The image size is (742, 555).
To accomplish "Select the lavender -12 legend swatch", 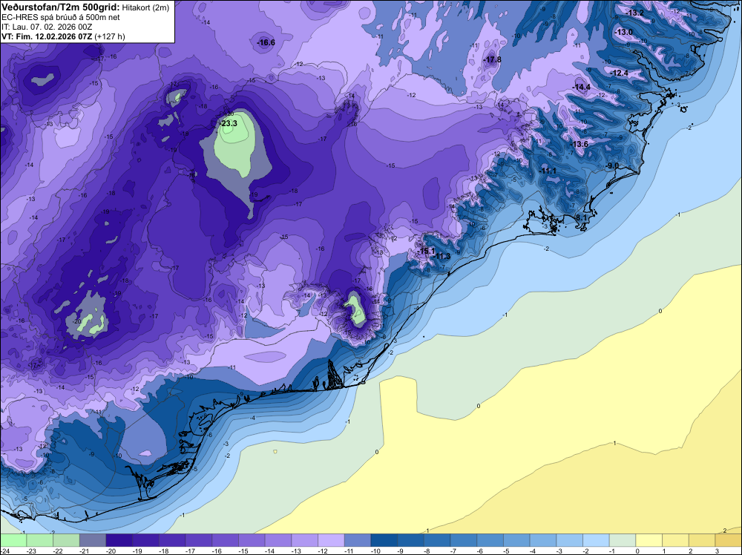I will tap(331, 540).
